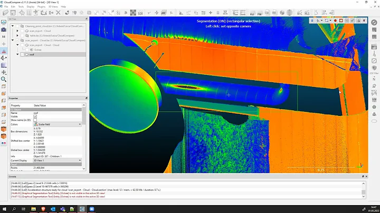The height and width of the screenshot is (213, 380).
Task: Click the sphere primitive toolbar icon
Action: point(282,13)
